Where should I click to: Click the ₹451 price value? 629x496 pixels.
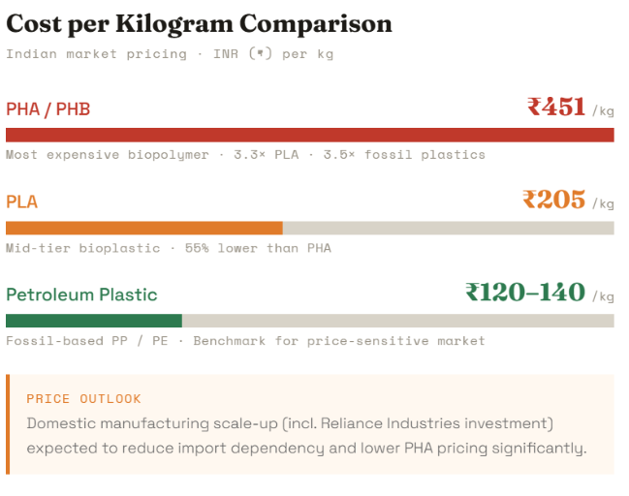coord(556,108)
